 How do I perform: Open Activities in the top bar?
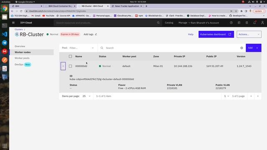6,2
